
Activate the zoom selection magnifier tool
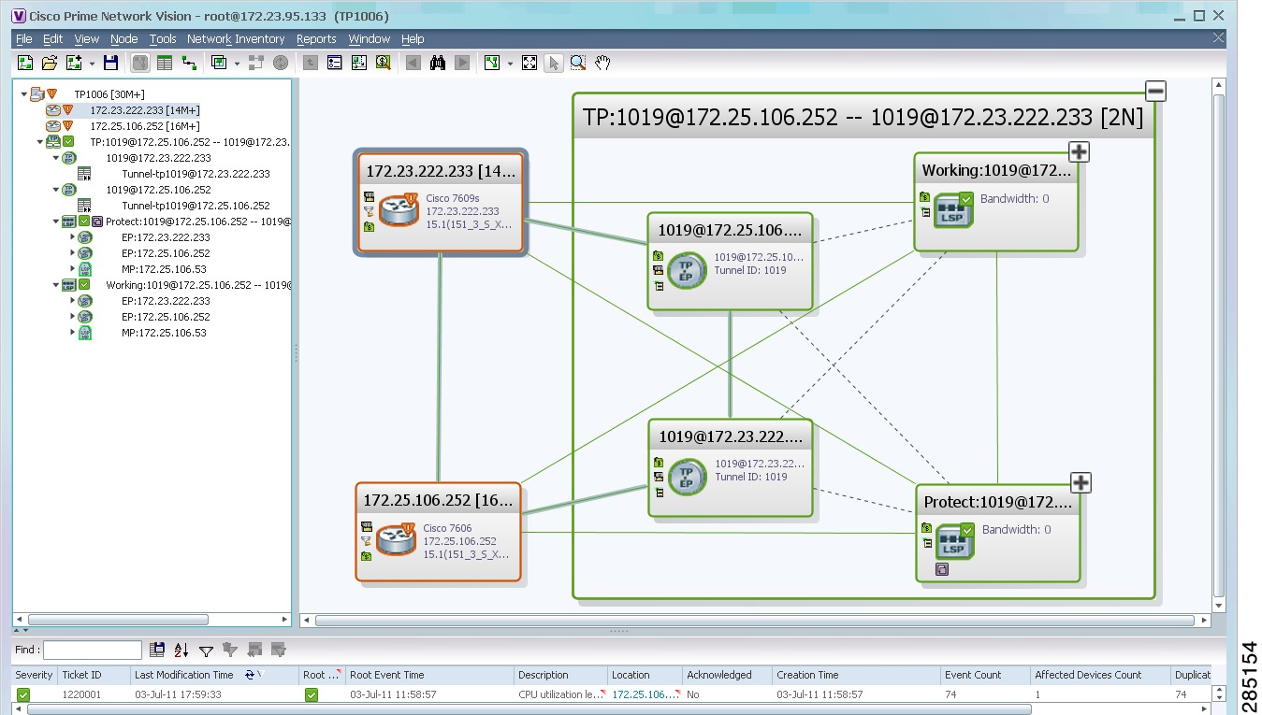pyautogui.click(x=578, y=63)
